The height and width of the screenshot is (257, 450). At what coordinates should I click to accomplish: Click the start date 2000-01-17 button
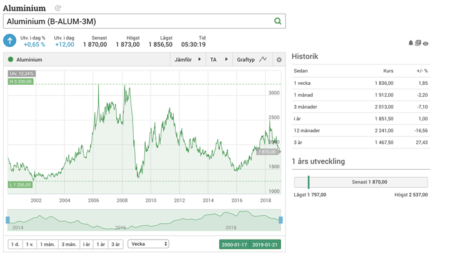(235, 244)
